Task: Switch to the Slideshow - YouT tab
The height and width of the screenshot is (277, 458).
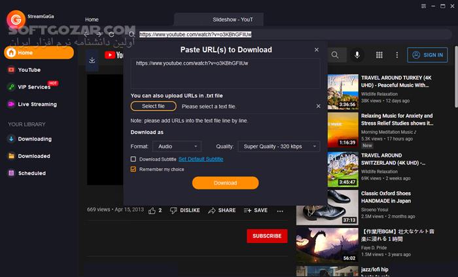Action: (219, 20)
